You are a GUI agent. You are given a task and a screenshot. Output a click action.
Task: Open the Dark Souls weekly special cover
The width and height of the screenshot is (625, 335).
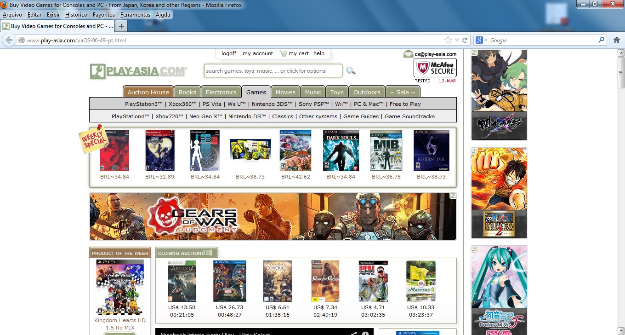pyautogui.click(x=341, y=151)
